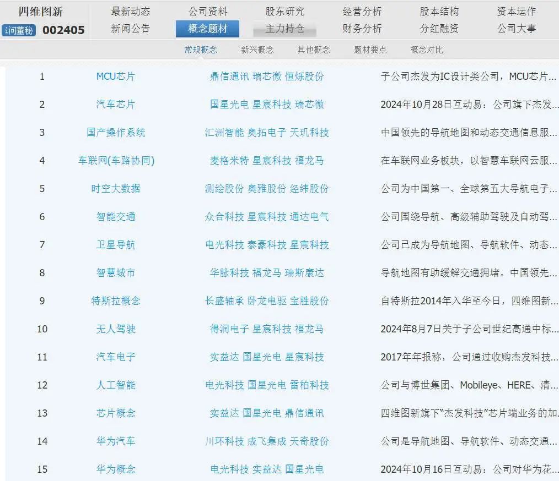This screenshot has height=481, width=559.
Task: Open the 主力持仓 section
Action: tap(284, 28)
